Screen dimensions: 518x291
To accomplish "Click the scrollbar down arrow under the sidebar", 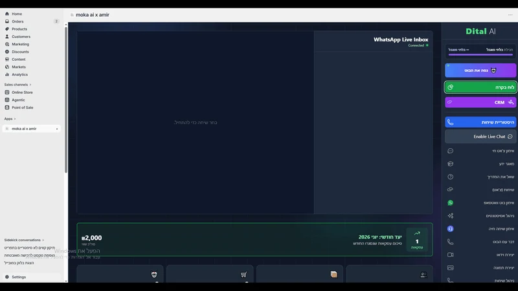I will pos(66,281).
